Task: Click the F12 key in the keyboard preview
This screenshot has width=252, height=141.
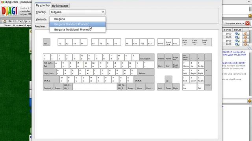Action: pos(151,42)
